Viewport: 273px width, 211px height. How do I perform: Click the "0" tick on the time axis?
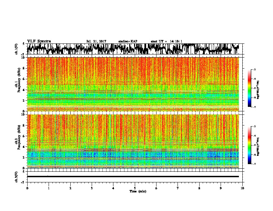point(27,188)
